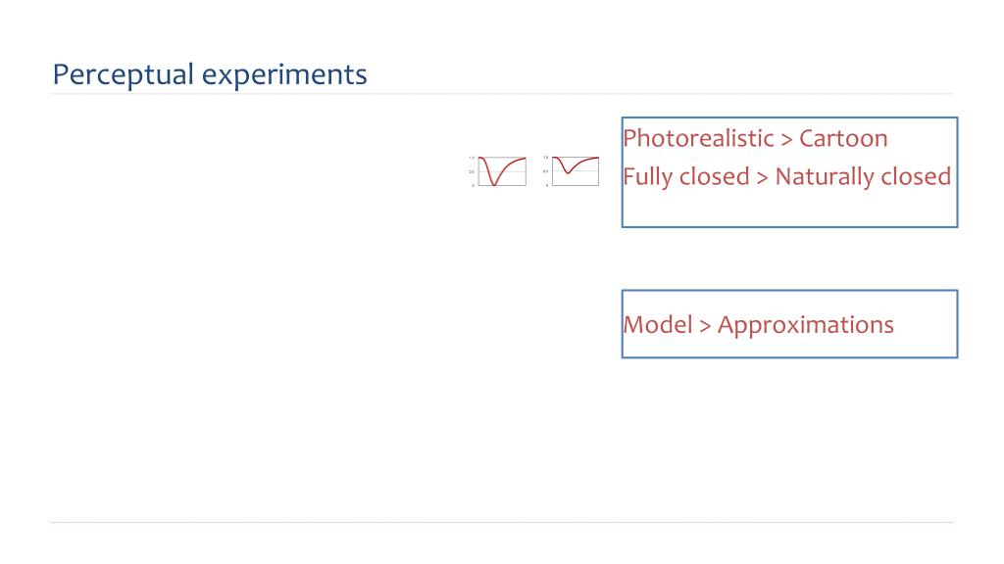Click the word "Model"
1004x564 pixels.
pyautogui.click(x=658, y=325)
